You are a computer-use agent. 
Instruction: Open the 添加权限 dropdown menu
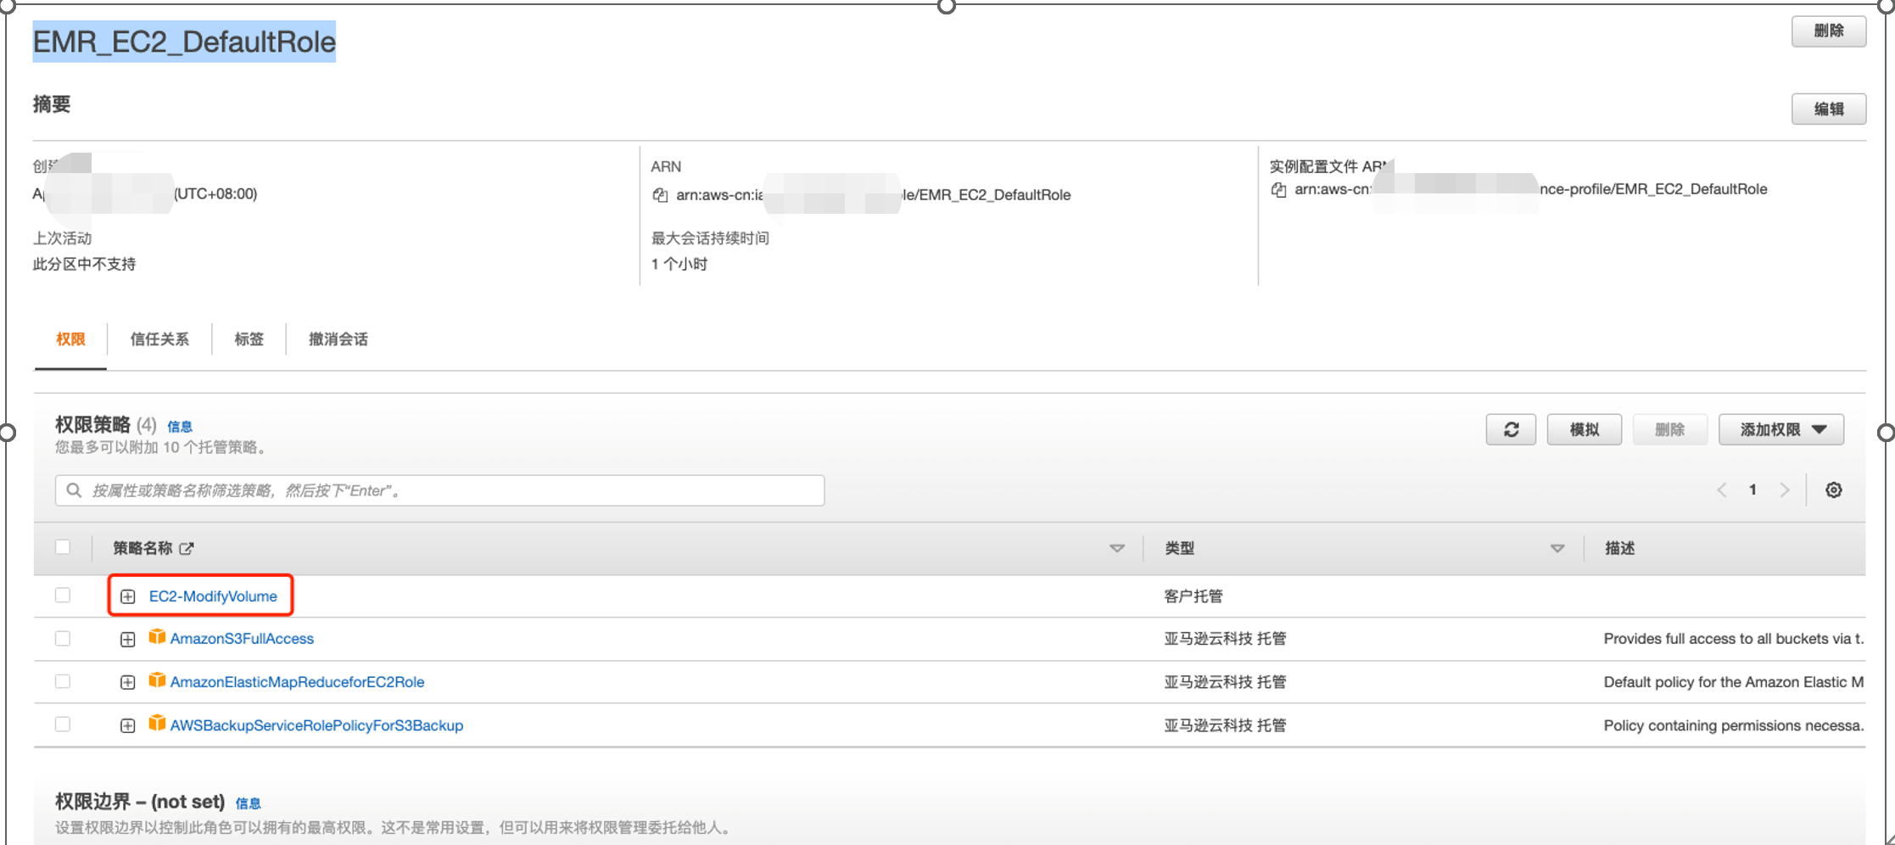(x=1781, y=429)
